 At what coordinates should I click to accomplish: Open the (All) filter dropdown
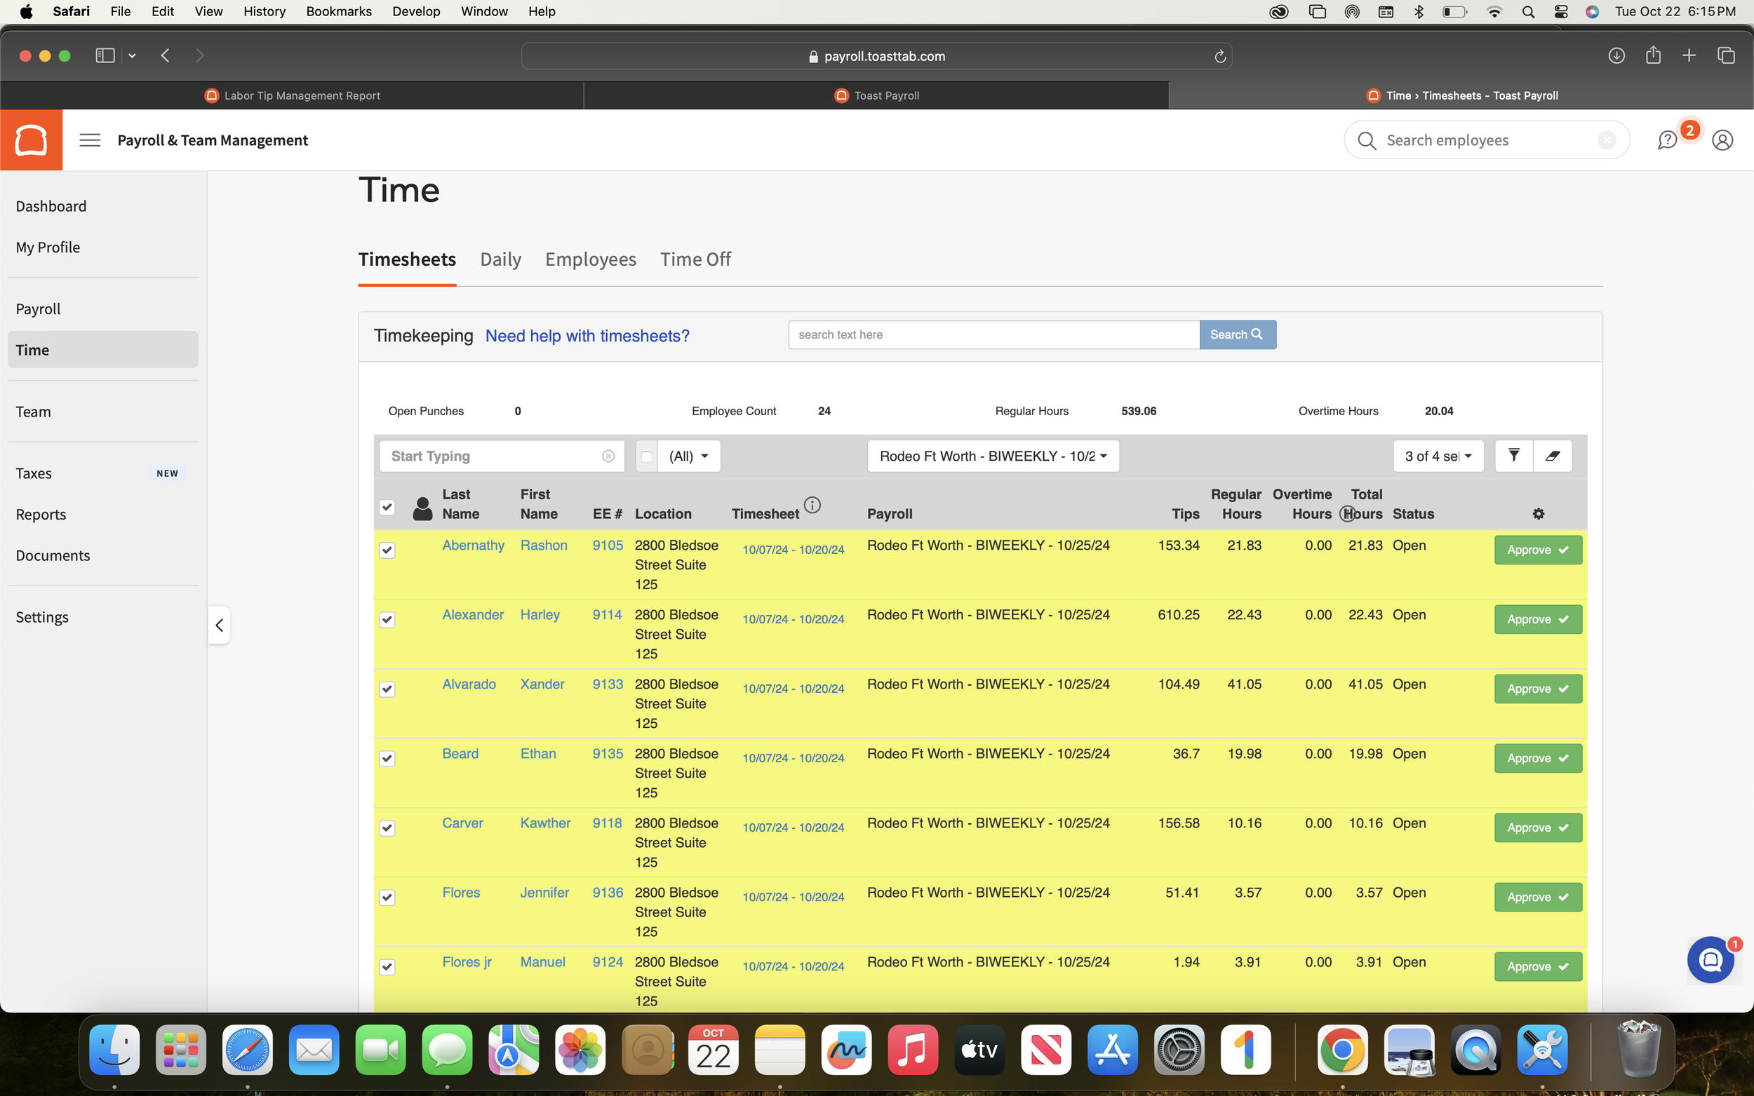688,456
